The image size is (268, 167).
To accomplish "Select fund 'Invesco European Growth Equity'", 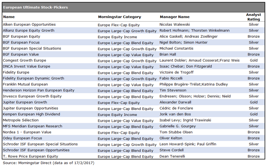I will coord(32,96).
